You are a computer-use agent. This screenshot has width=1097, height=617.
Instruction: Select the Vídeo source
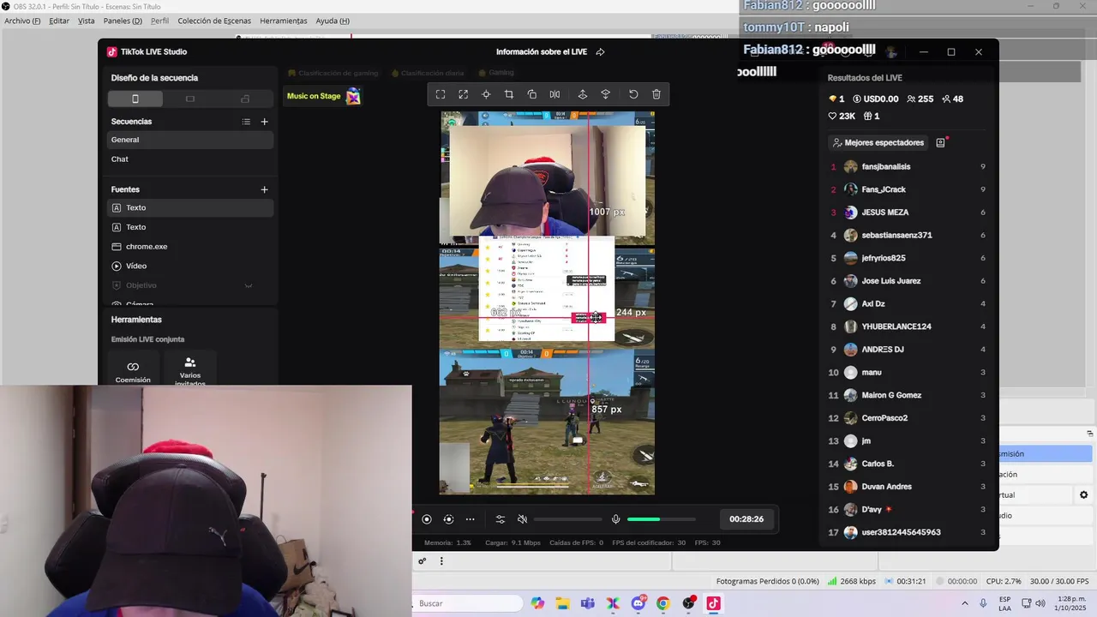[x=190, y=266]
